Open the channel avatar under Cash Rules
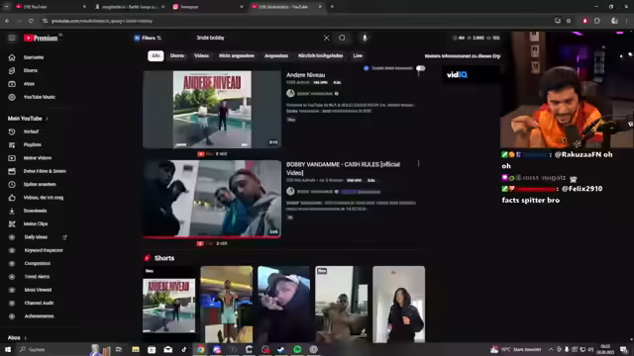The width and height of the screenshot is (634, 356). click(x=290, y=191)
